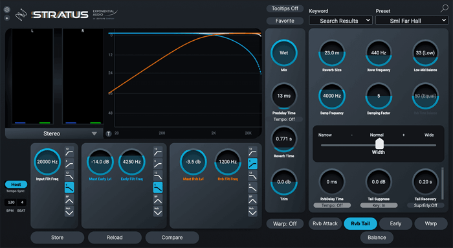Open the Preset dropdown showing Sml Far Hall

[x=412, y=21]
